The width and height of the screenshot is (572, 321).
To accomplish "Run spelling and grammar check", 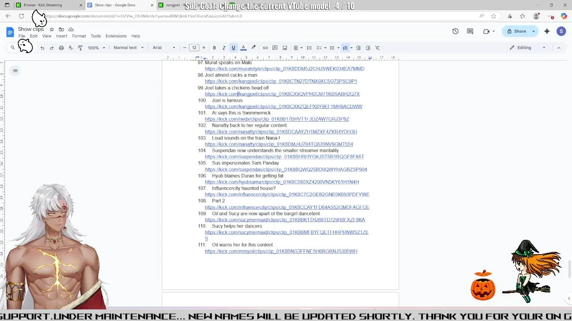I will click(x=71, y=48).
